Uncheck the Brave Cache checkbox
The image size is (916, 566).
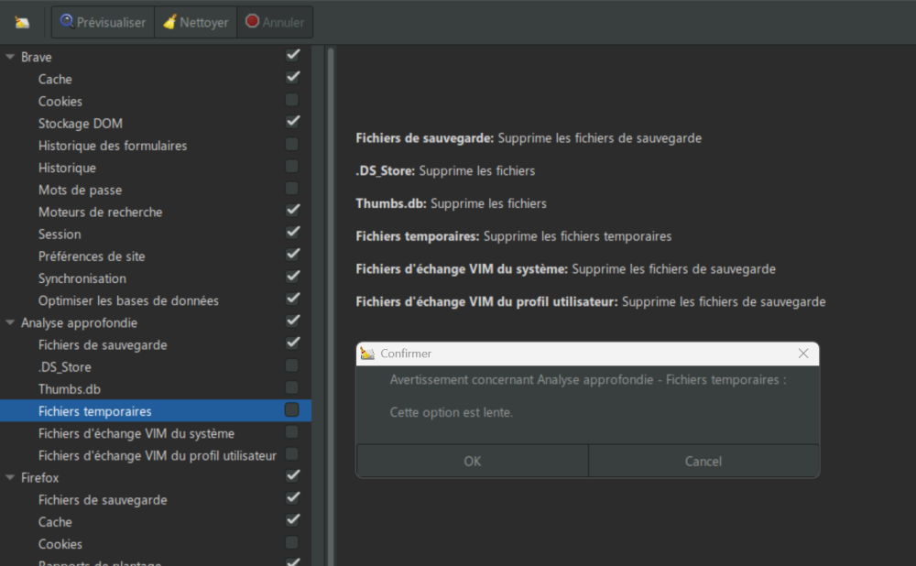click(x=292, y=79)
